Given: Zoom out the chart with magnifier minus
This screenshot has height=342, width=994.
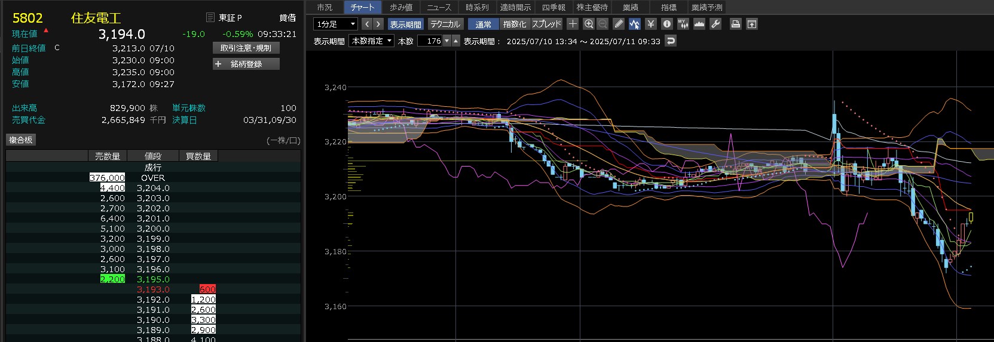Looking at the screenshot, I should click(602, 24).
